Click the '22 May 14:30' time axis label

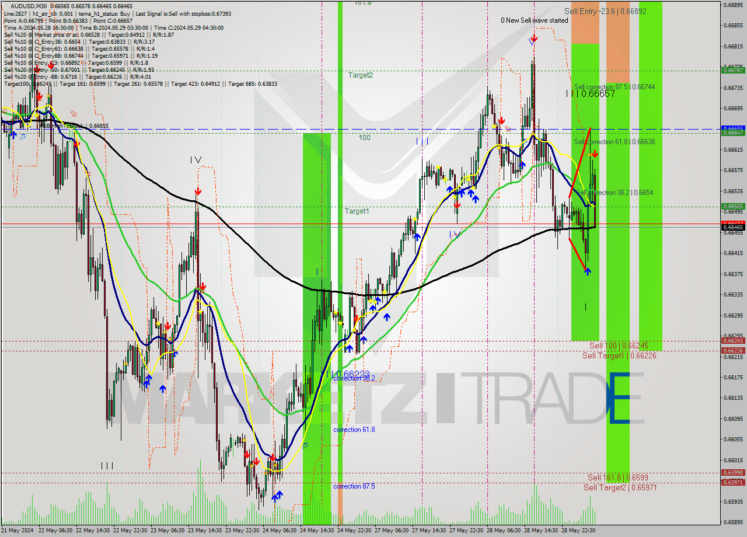point(93,531)
